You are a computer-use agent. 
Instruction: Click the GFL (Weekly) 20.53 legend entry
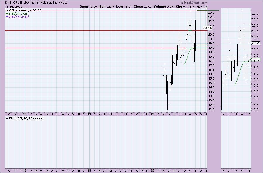[25, 10]
